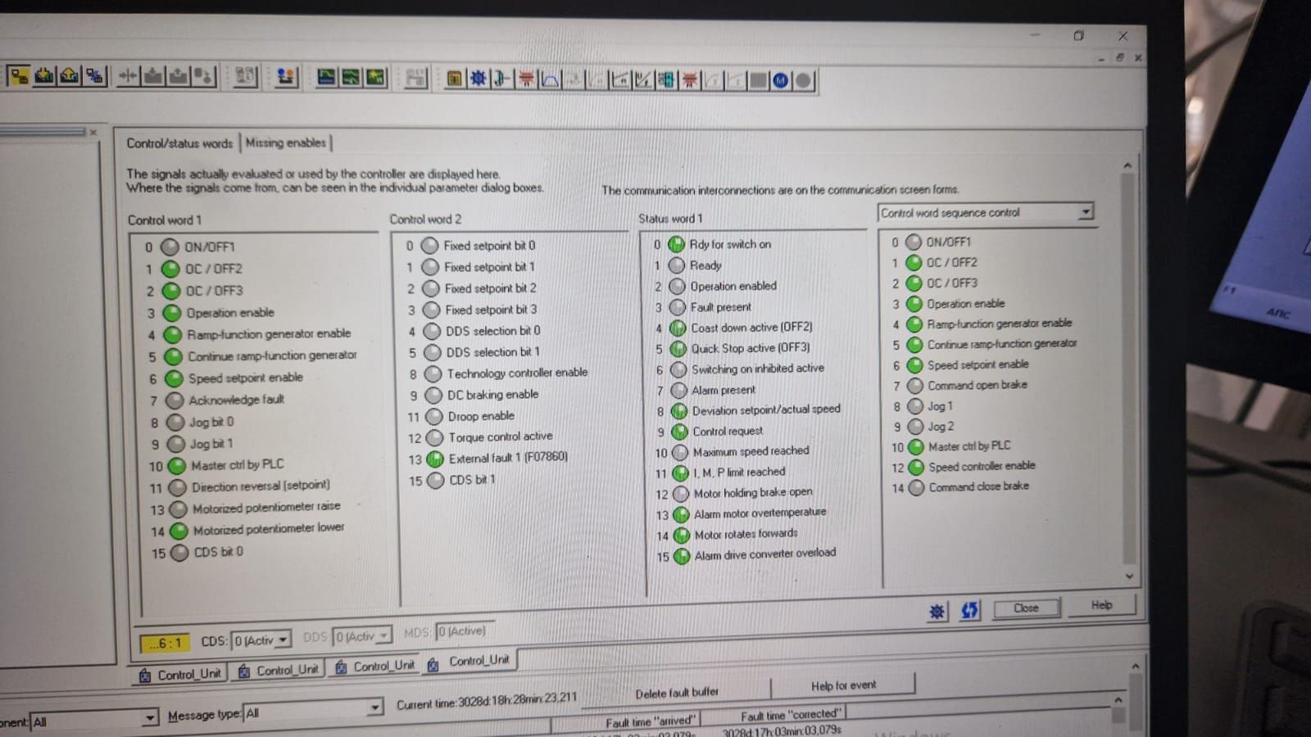Click the upload-from-device arrow icon in toolbar

tap(70, 76)
